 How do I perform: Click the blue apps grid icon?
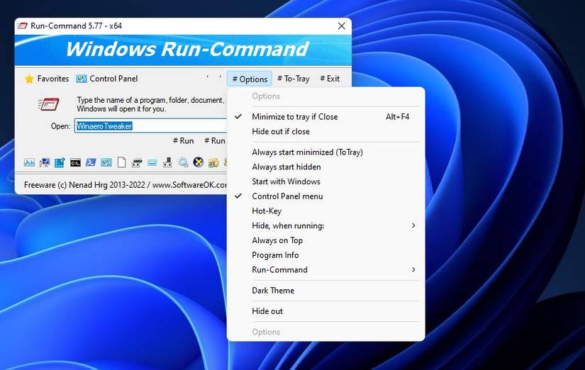(x=60, y=162)
